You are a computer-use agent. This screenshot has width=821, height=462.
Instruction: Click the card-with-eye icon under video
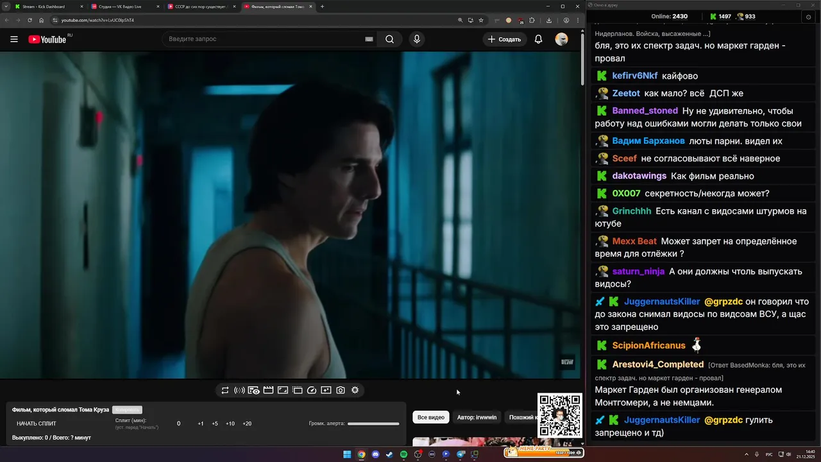(x=253, y=390)
